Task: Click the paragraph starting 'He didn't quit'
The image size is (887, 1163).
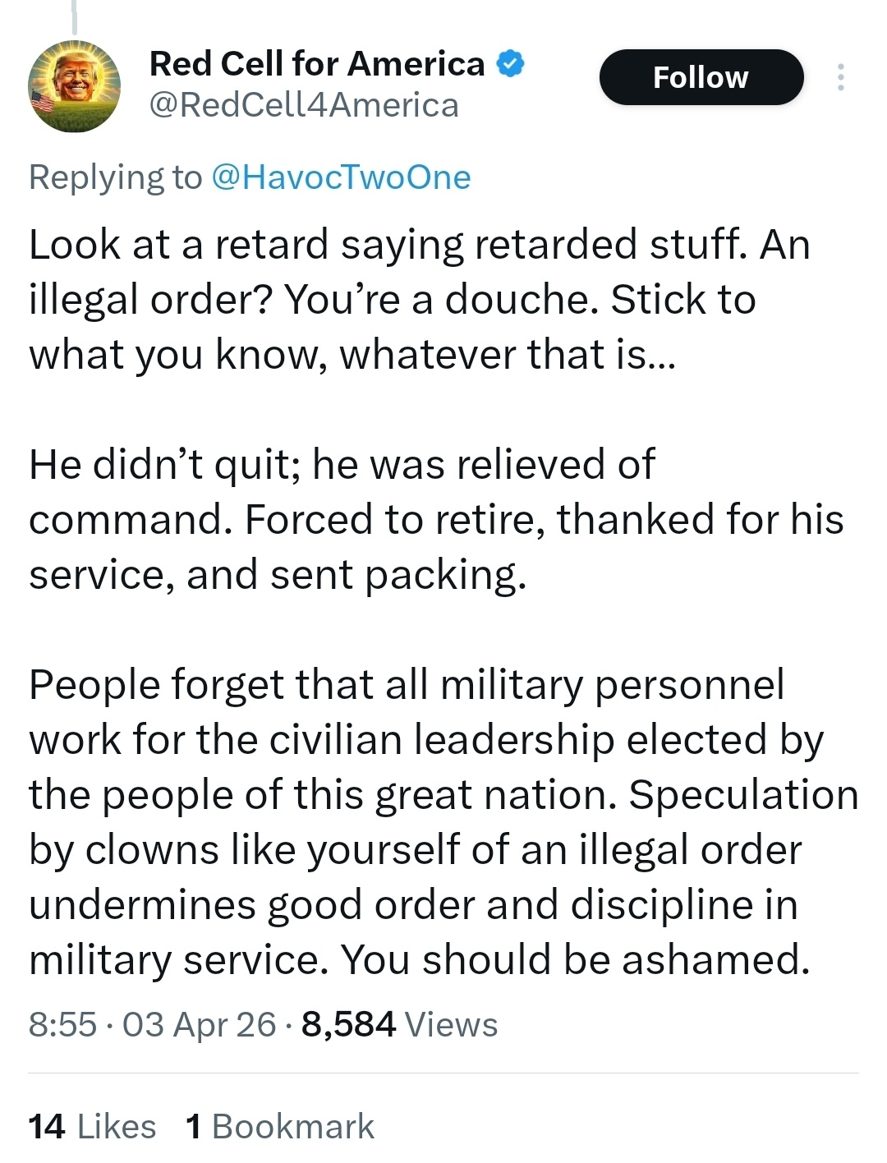Action: tap(435, 519)
